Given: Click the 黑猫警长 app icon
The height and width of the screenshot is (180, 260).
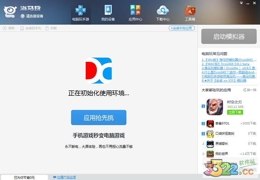Looking at the screenshot, I should click(x=210, y=144).
